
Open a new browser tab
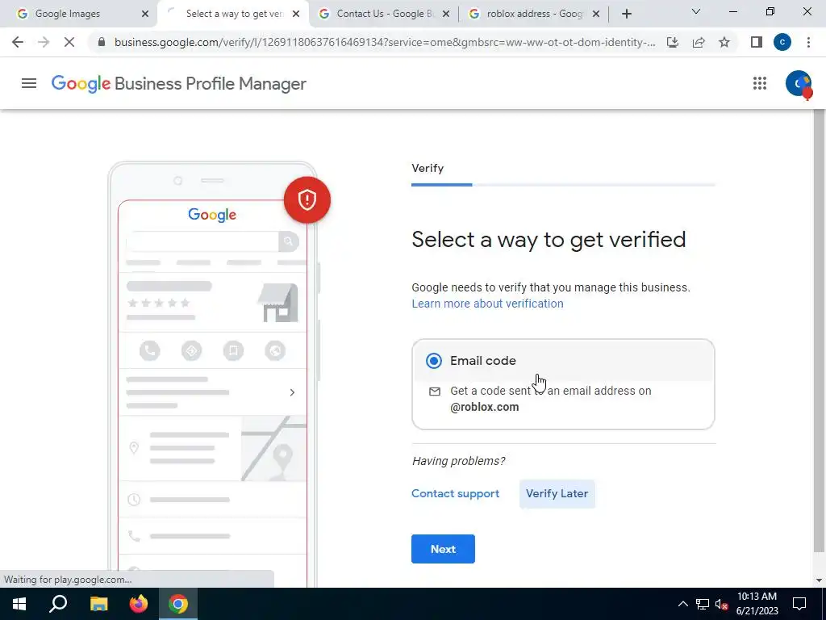pos(626,14)
